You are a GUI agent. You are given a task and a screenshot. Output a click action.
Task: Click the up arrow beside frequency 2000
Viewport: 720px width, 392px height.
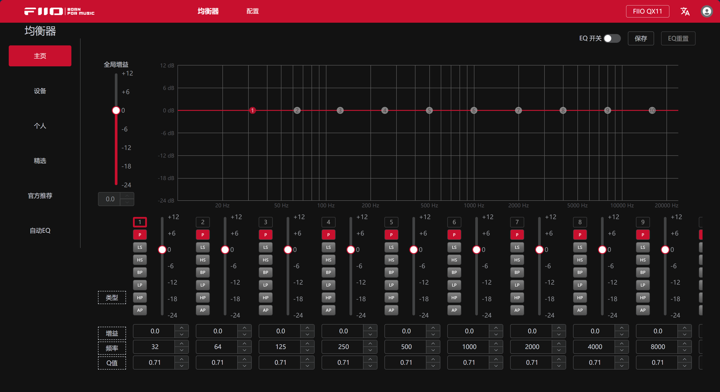tap(559, 343)
